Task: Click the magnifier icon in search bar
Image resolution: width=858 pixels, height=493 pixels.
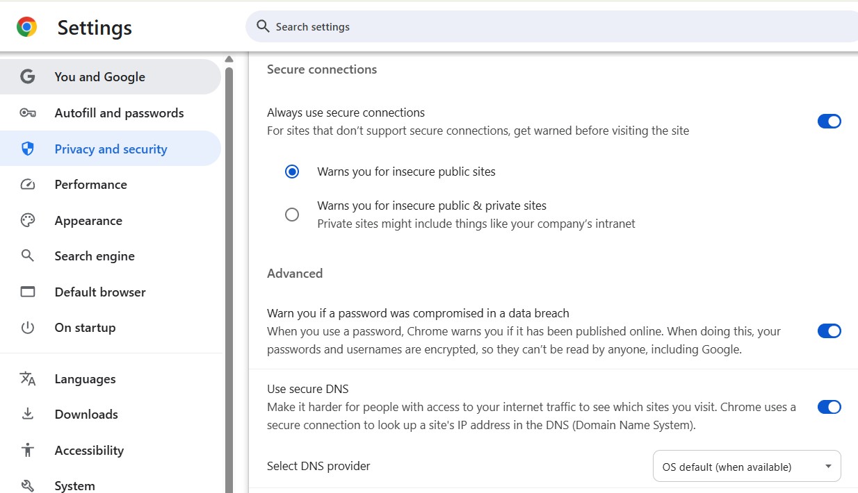Action: [x=263, y=26]
